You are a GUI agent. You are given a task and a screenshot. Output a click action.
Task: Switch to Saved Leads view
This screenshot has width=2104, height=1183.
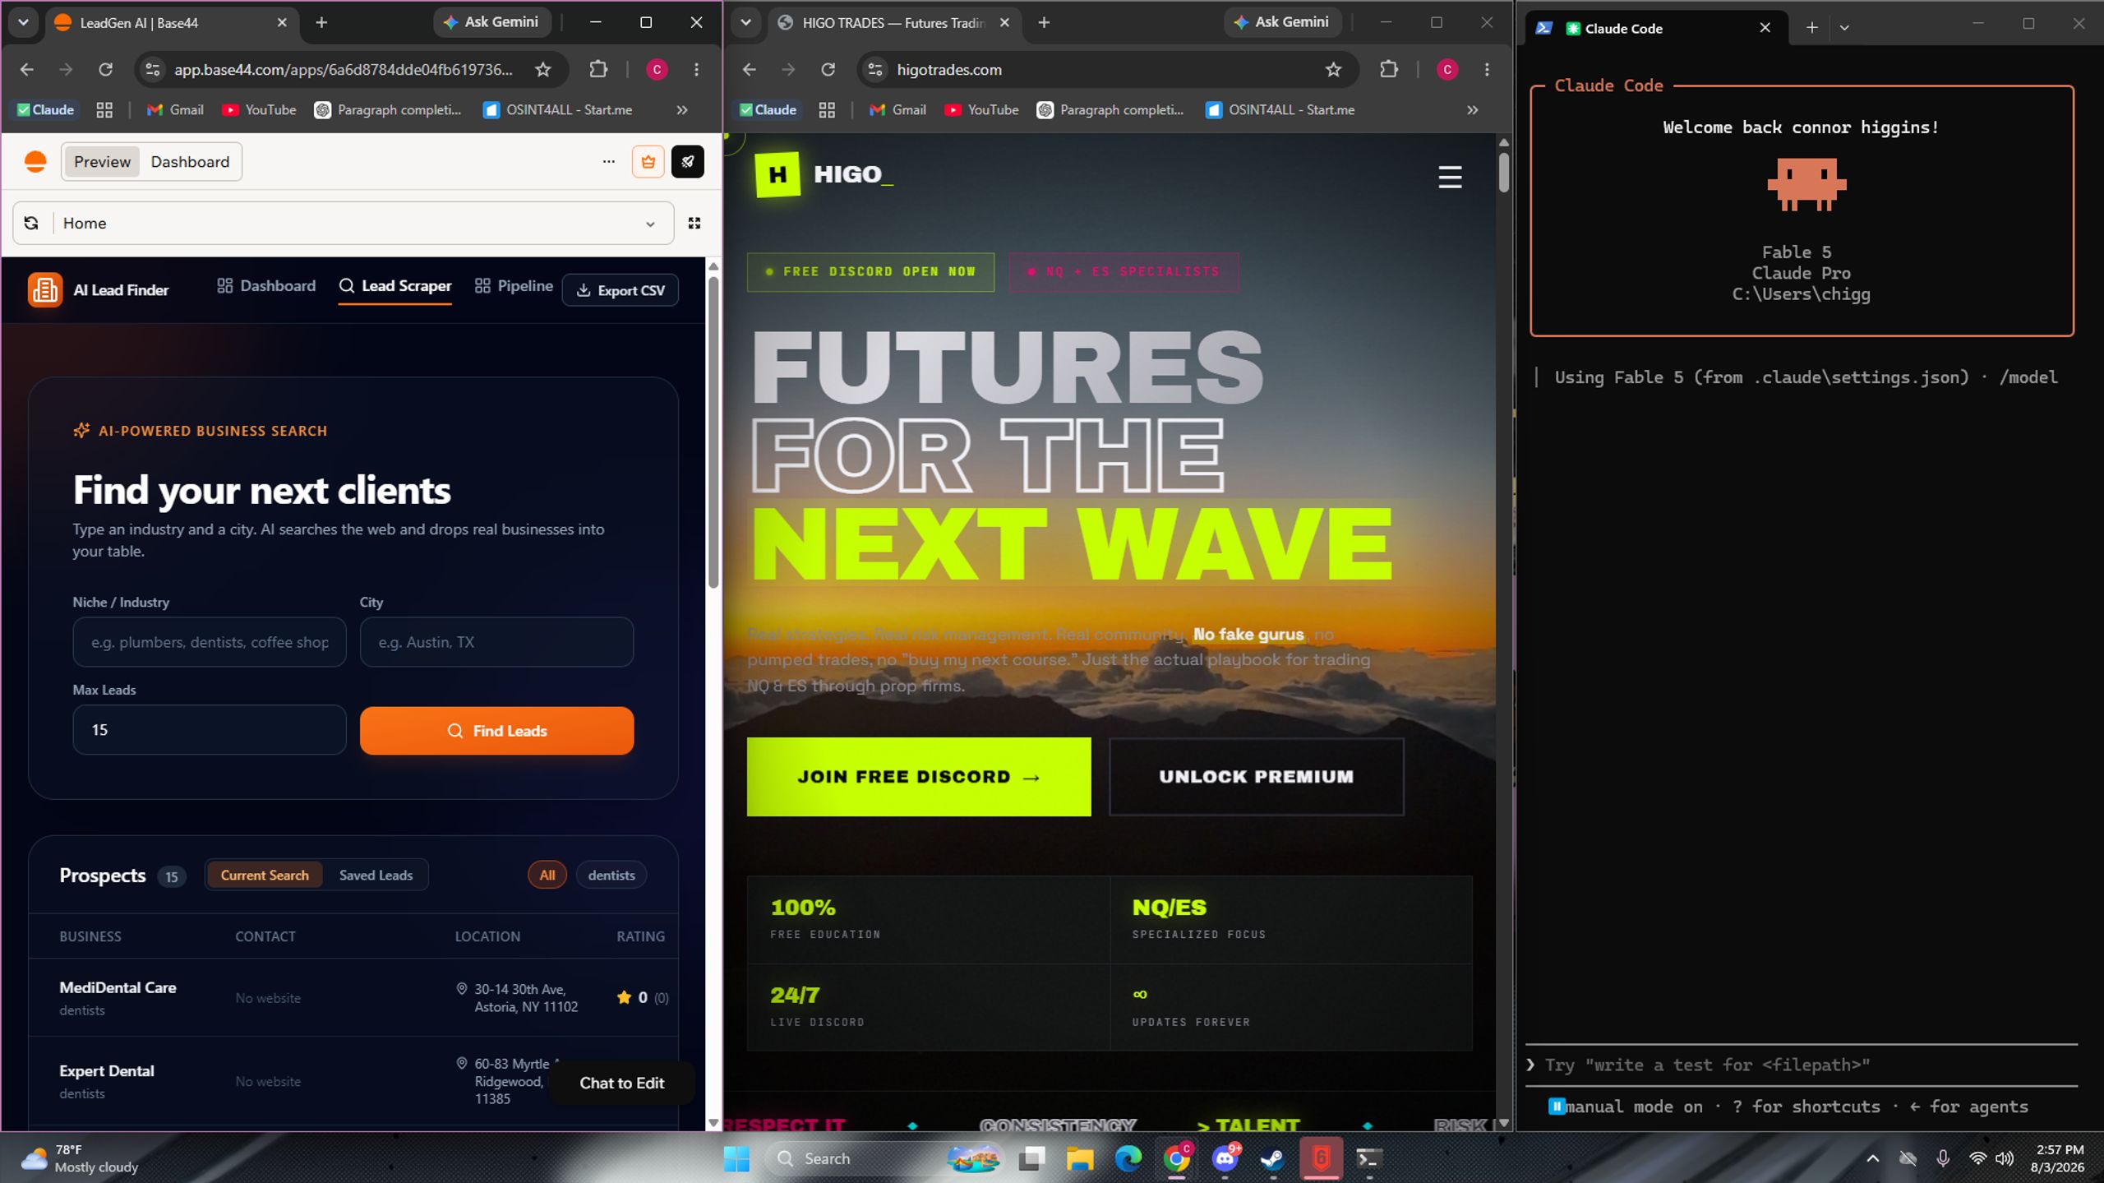click(x=376, y=876)
